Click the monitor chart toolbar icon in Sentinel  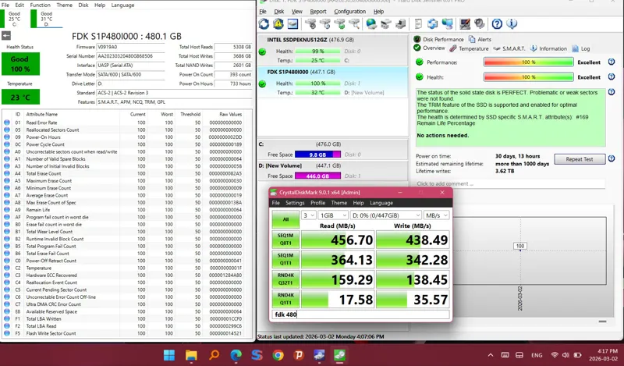point(465,24)
